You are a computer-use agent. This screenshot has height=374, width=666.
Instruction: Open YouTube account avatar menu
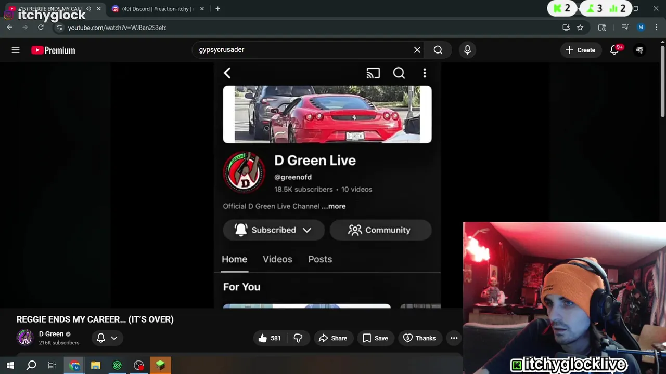[639, 50]
